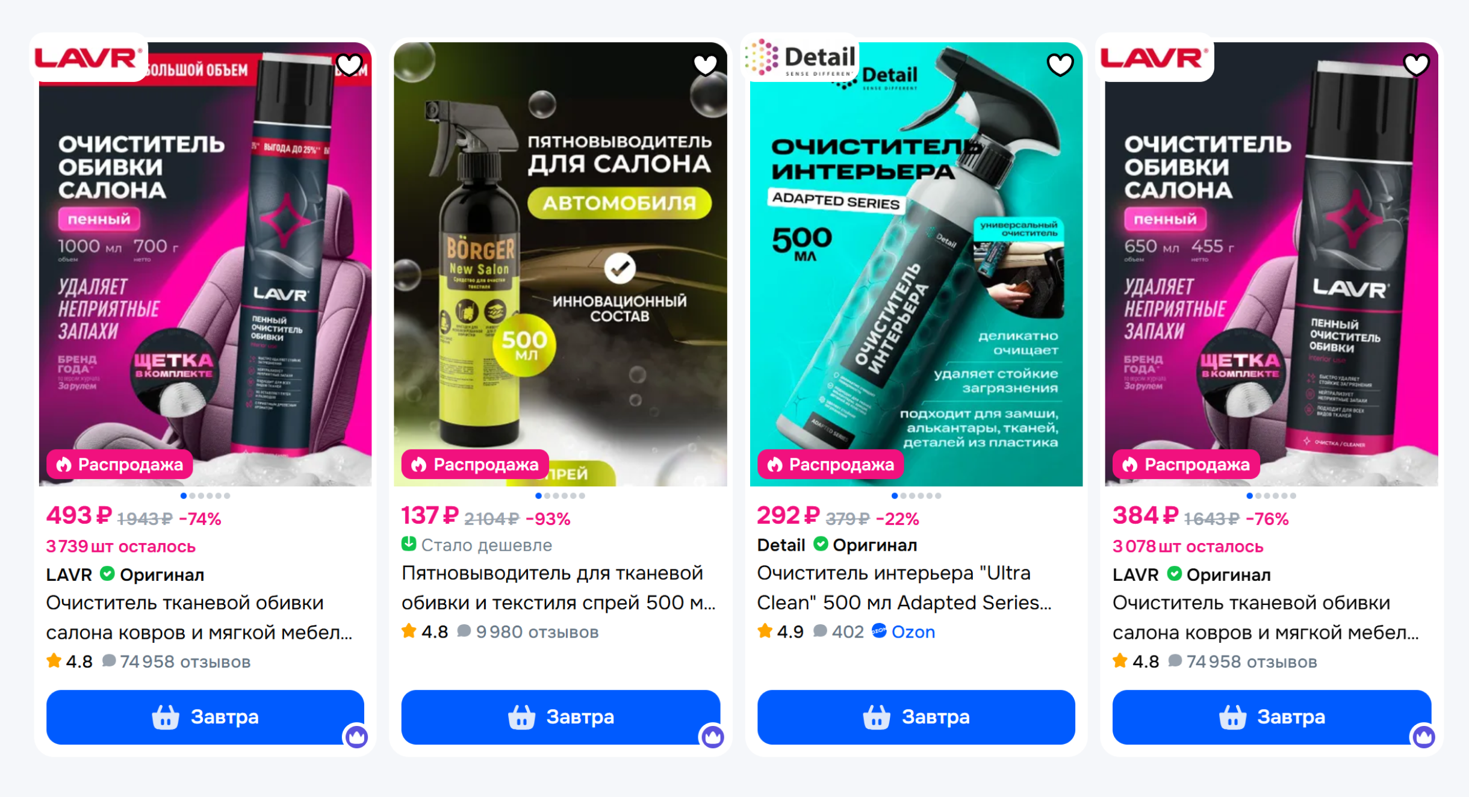The width and height of the screenshot is (1469, 797).
Task: Toggle heart icon on LAVR 650 ml cleaner
Action: 1416,64
